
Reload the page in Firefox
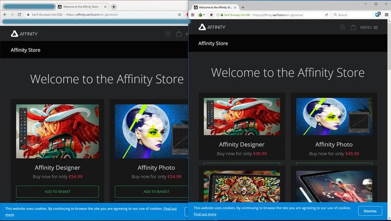click(x=326, y=15)
